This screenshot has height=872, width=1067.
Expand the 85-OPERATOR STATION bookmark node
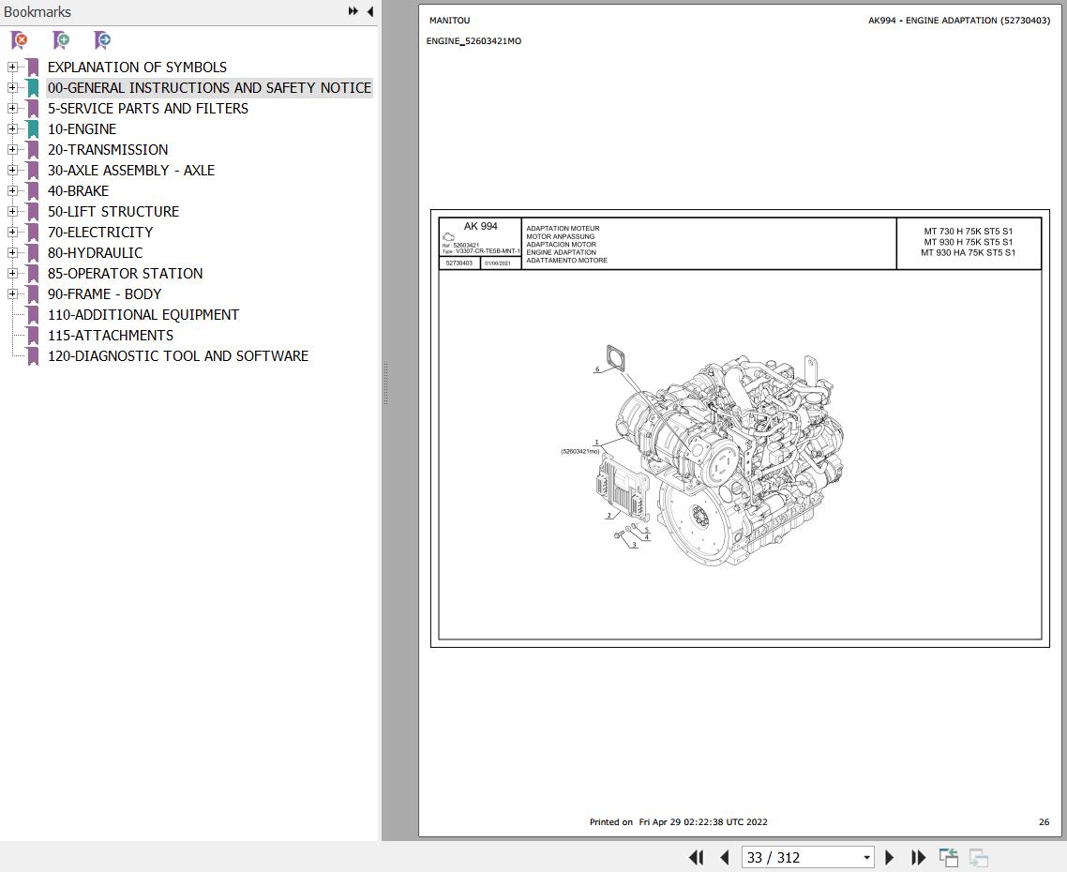click(x=12, y=274)
